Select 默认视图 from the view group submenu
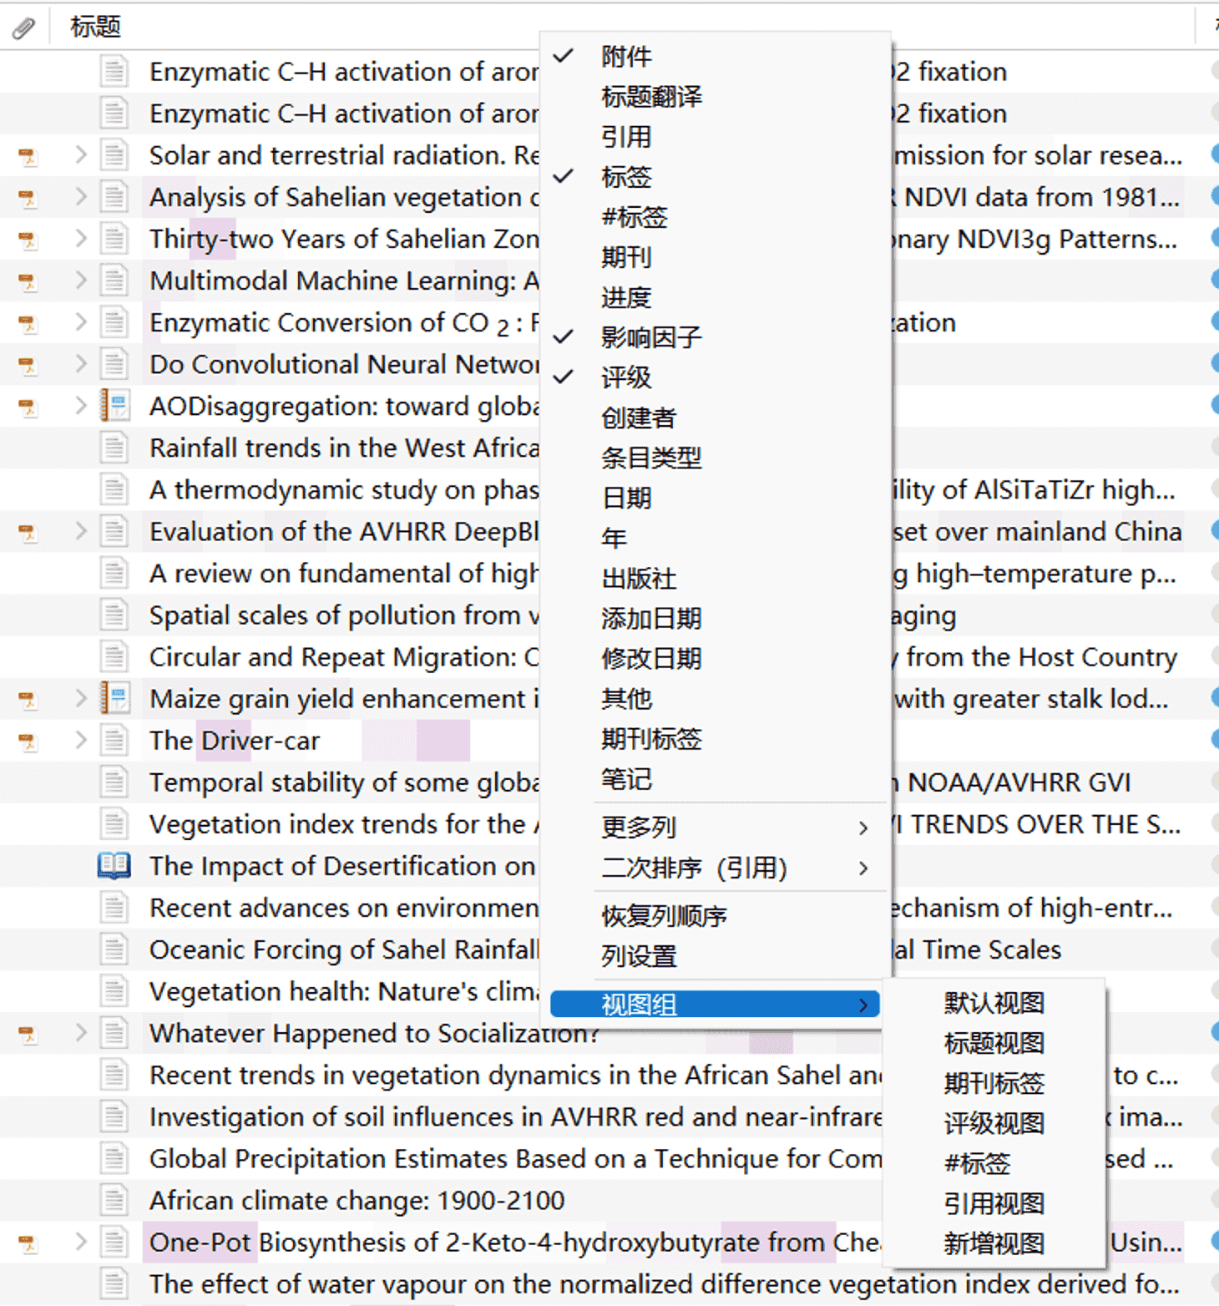Screen dimensions: 1219x1306 994,1003
